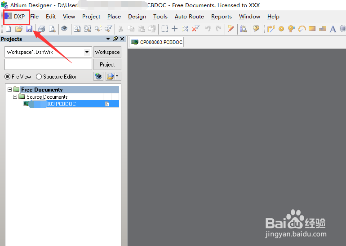Select the Place Pad tool

(281, 29)
